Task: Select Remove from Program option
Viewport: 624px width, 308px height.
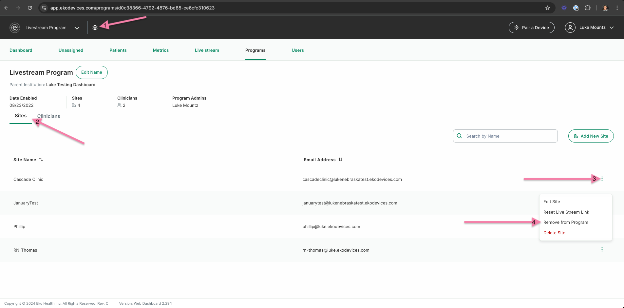Action: click(566, 222)
